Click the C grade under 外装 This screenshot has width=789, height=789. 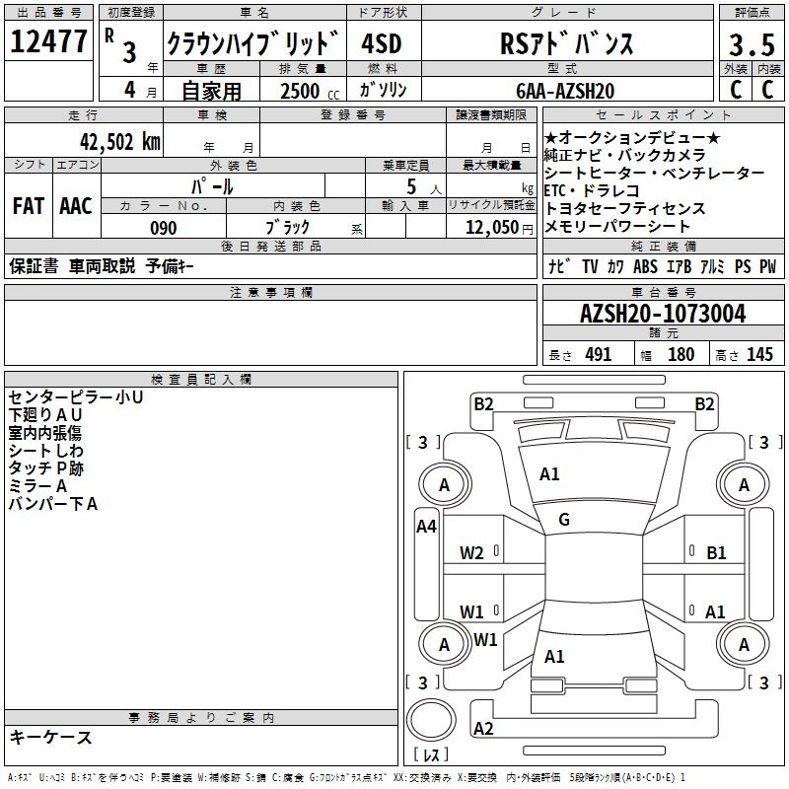pos(736,90)
